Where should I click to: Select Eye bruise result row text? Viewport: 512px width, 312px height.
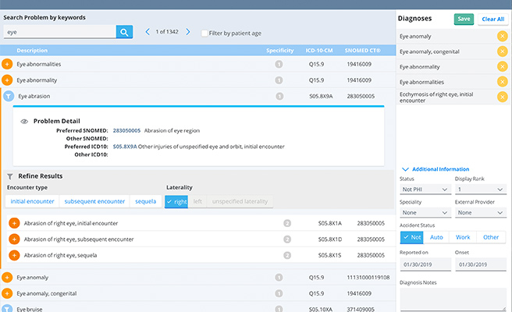(30, 309)
